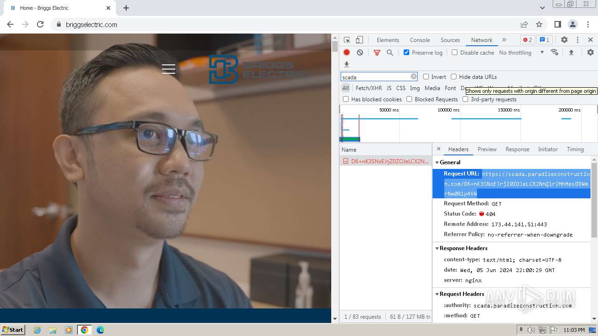598x336 pixels.
Task: Uncheck Preserve log checkbox
Action: [x=406, y=53]
